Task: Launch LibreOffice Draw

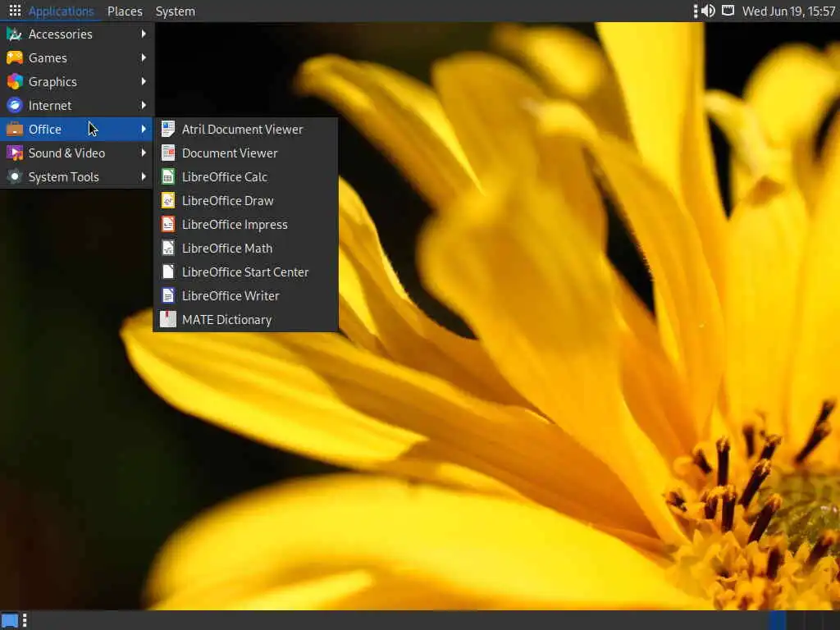Action: click(x=246, y=201)
